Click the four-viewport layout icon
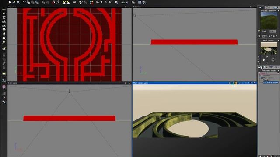This screenshot has height=157, width=280. point(140,2)
